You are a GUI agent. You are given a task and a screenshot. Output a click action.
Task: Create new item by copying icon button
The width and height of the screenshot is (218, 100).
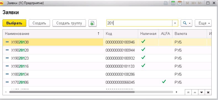click(x=93, y=23)
